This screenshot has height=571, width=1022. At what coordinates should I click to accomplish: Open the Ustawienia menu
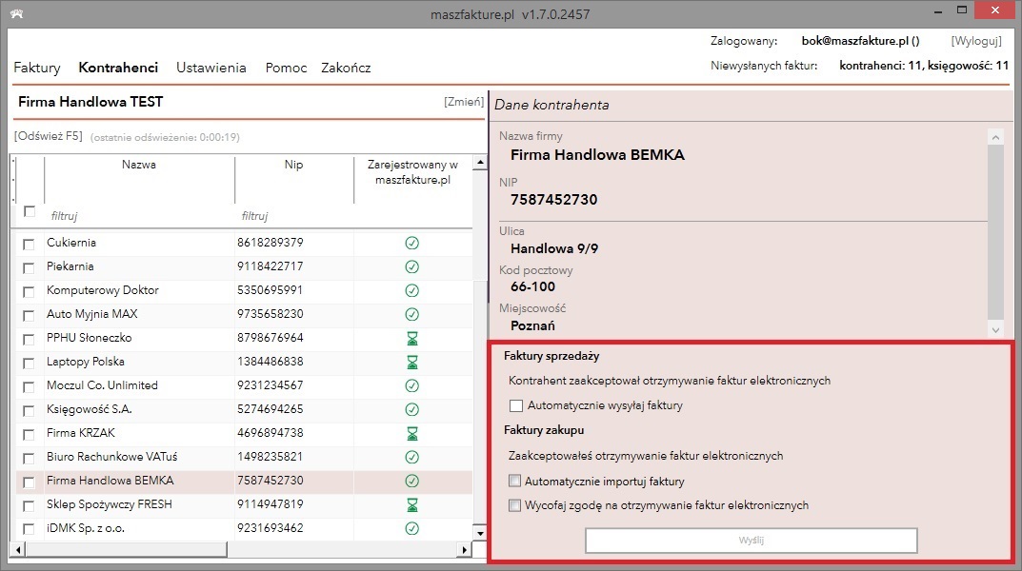[211, 68]
